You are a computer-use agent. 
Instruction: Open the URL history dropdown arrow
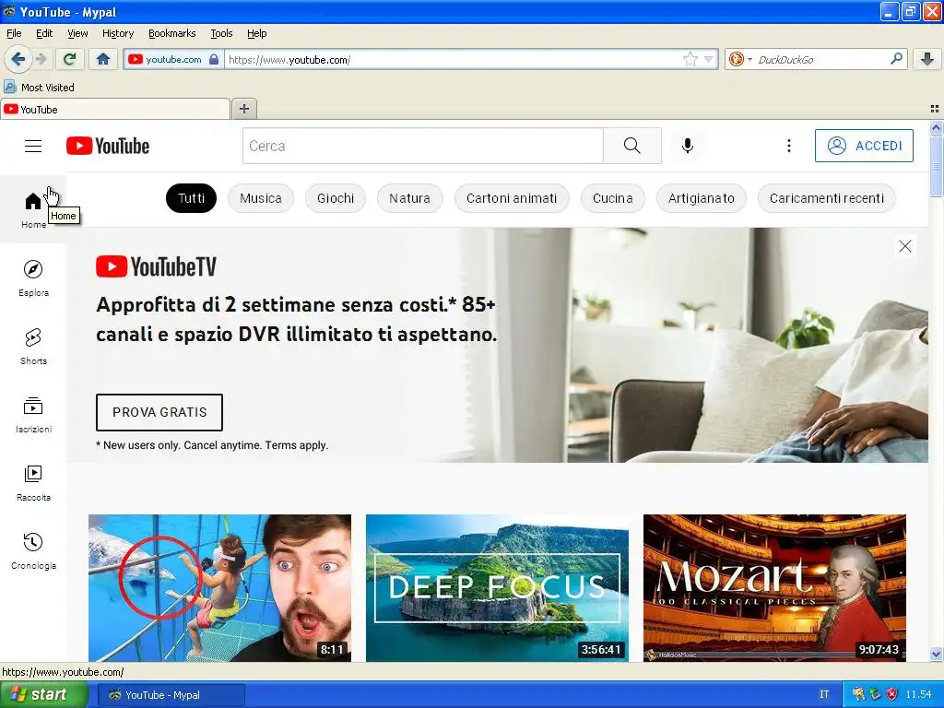point(709,59)
